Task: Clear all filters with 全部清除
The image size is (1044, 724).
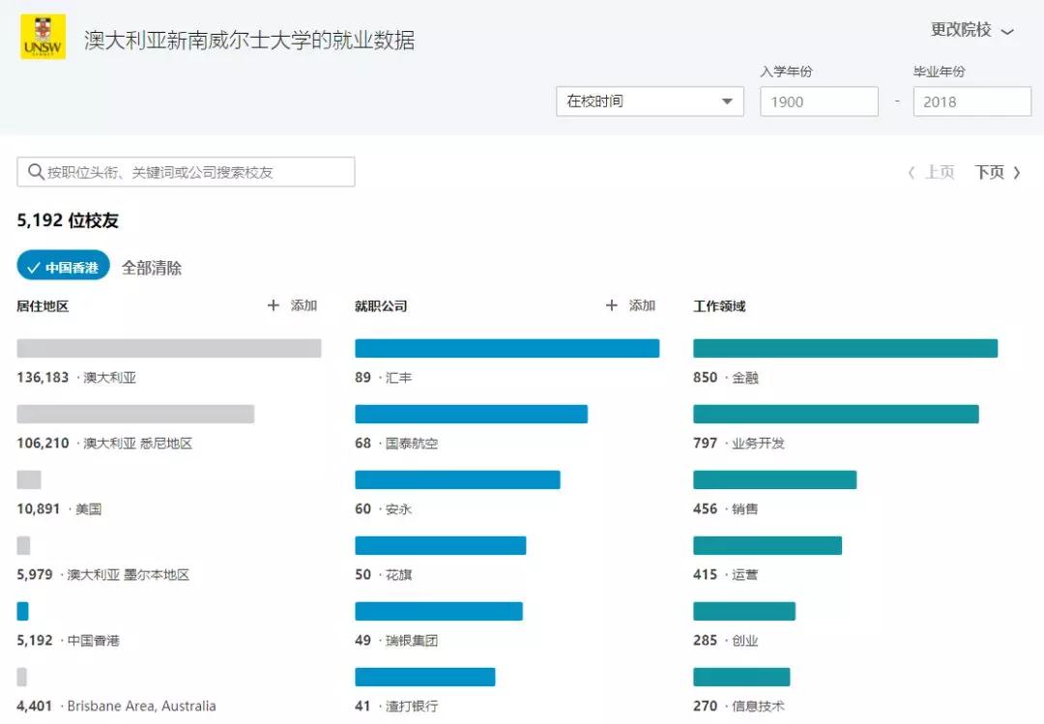Action: coord(152,268)
